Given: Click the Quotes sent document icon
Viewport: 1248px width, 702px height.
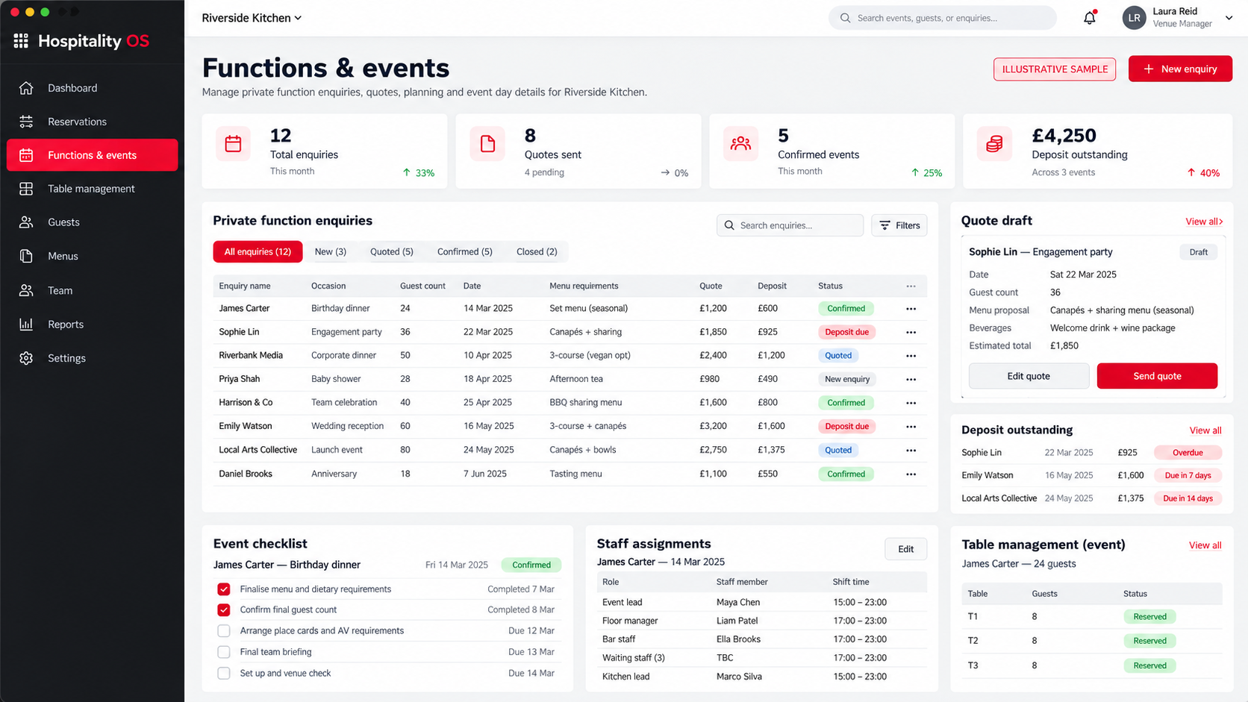Looking at the screenshot, I should coord(487,144).
